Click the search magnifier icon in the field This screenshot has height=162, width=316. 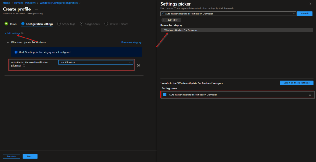pyautogui.click(x=163, y=14)
